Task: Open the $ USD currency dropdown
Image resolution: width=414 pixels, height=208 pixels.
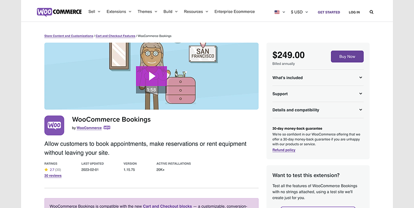Action: pos(299,12)
